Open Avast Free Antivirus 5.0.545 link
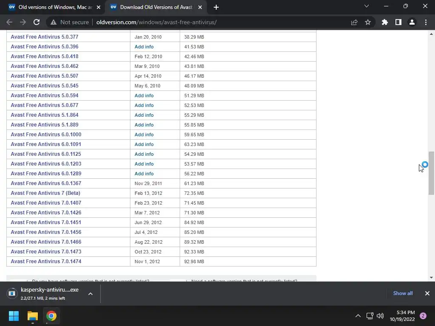435x326 pixels. tap(44, 86)
